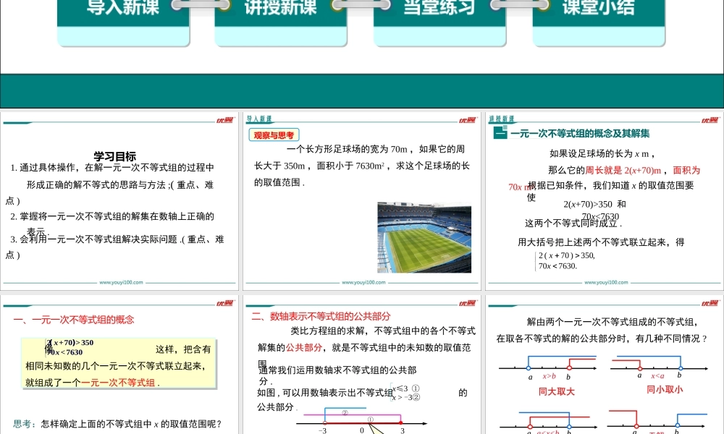This screenshot has width=724, height=434.
Task: Click the 优翼 logo on 数轴表示 slide
Action: tap(467, 304)
